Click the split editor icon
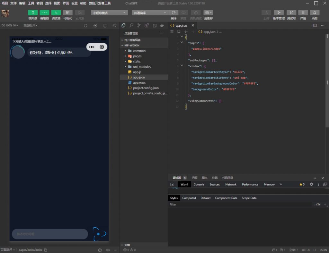Viewport: 329px width, 253px height. (315, 25)
